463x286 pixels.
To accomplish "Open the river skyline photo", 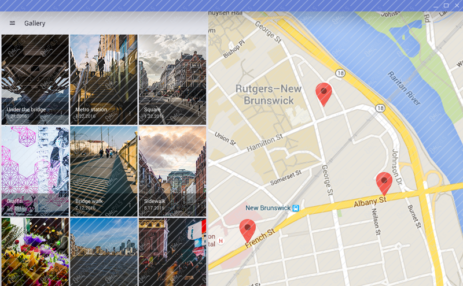I will pos(104,252).
